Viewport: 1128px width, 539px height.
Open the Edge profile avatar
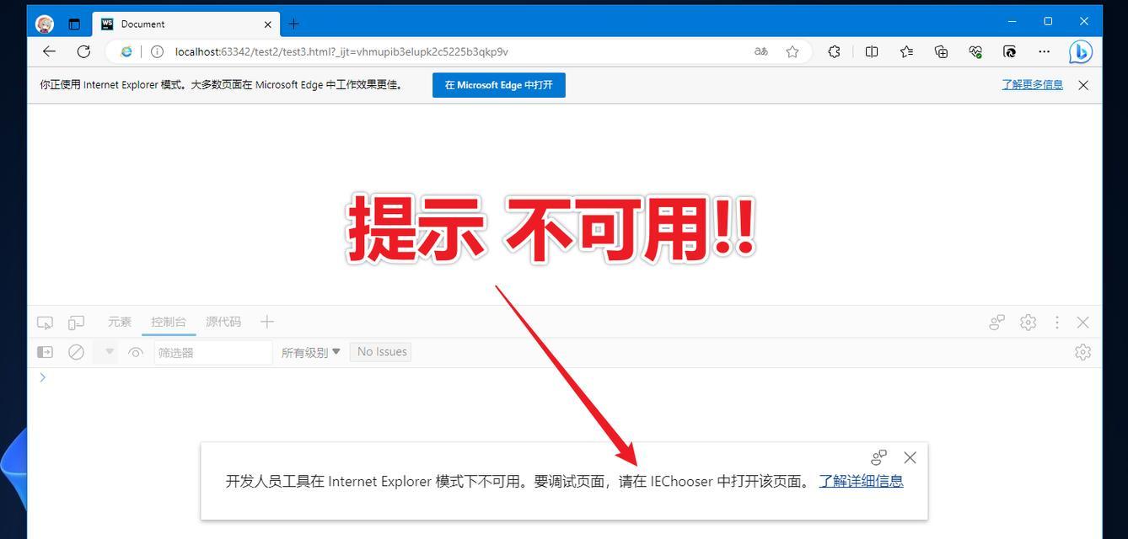(x=45, y=24)
